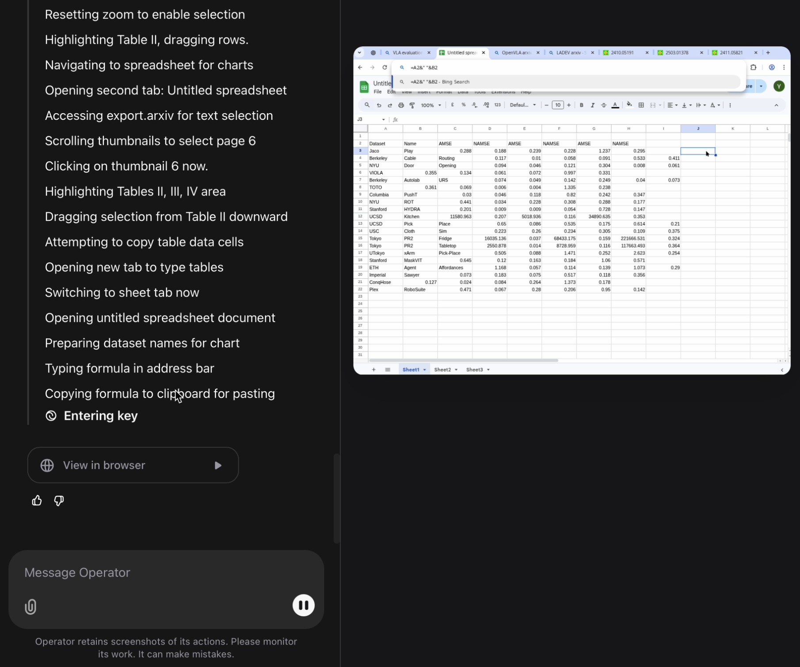The height and width of the screenshot is (667, 800).
Task: Open the Format menu in Google Sheets
Action: point(445,92)
